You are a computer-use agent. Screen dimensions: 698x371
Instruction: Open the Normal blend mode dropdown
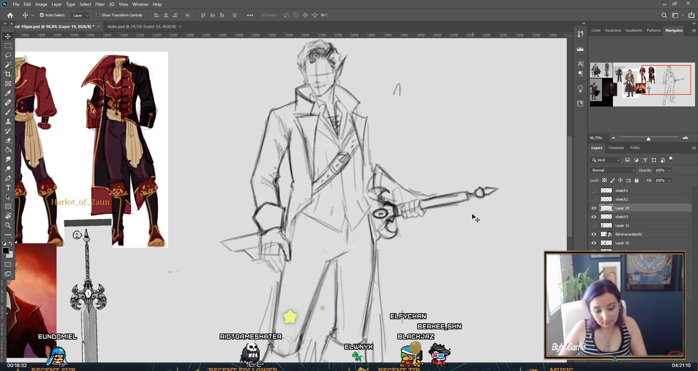coord(613,170)
